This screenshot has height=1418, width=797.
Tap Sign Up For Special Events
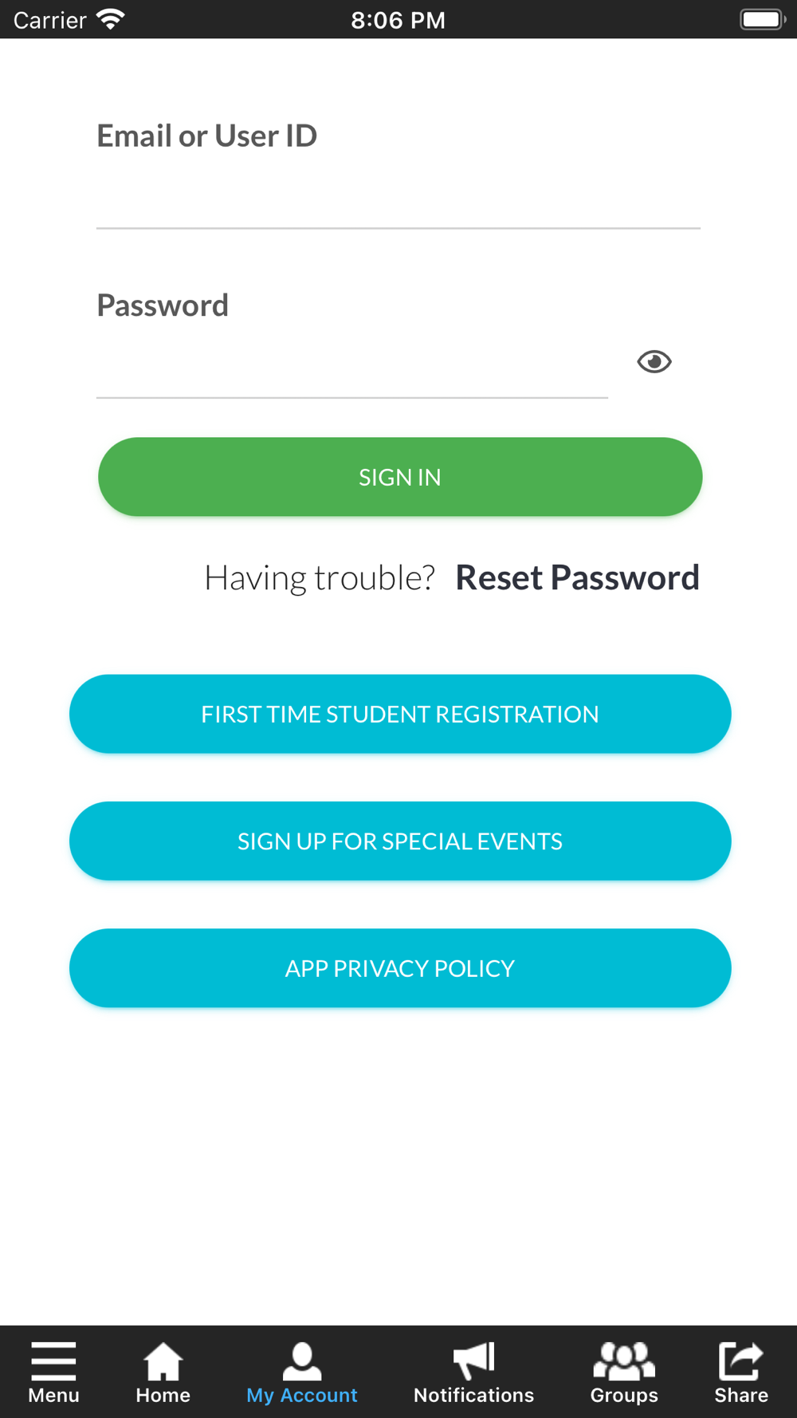coord(400,841)
